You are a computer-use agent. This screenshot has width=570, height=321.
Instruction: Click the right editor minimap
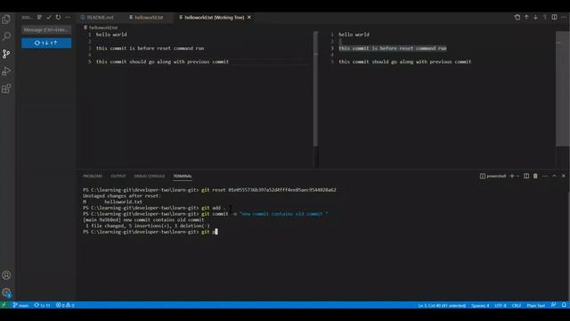coord(562,88)
